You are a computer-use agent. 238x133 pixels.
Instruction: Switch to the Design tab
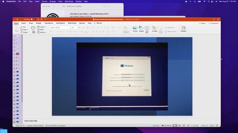[x=39, y=23]
